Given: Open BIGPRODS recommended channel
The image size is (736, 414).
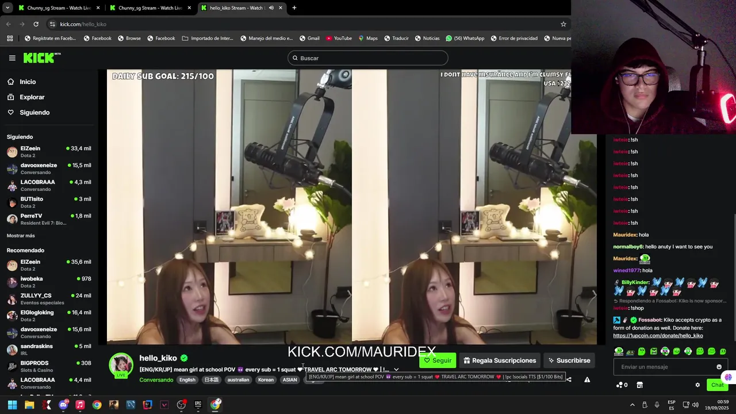Looking at the screenshot, I should click(49, 366).
